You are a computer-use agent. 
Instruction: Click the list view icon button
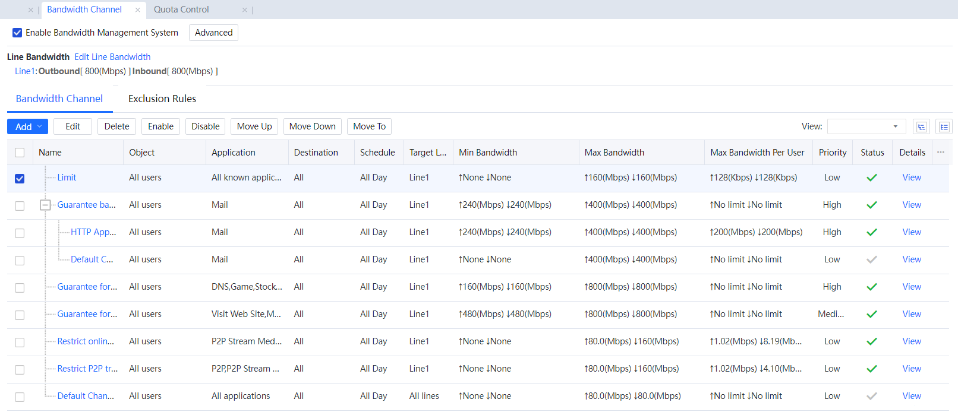(x=944, y=127)
